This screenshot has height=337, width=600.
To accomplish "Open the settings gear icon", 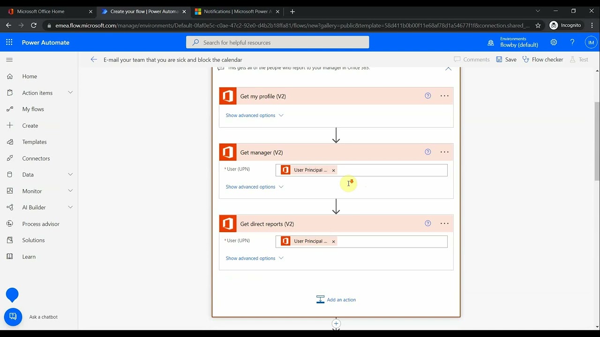I will tap(554, 42).
